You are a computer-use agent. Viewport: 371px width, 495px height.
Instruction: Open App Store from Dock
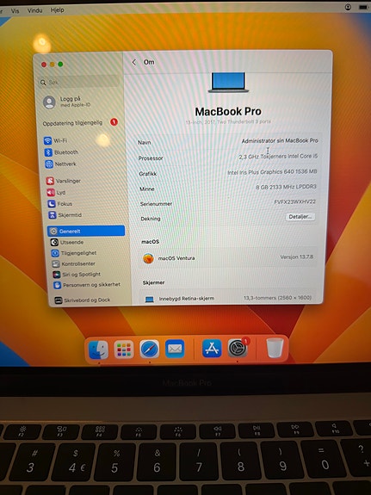[212, 349]
